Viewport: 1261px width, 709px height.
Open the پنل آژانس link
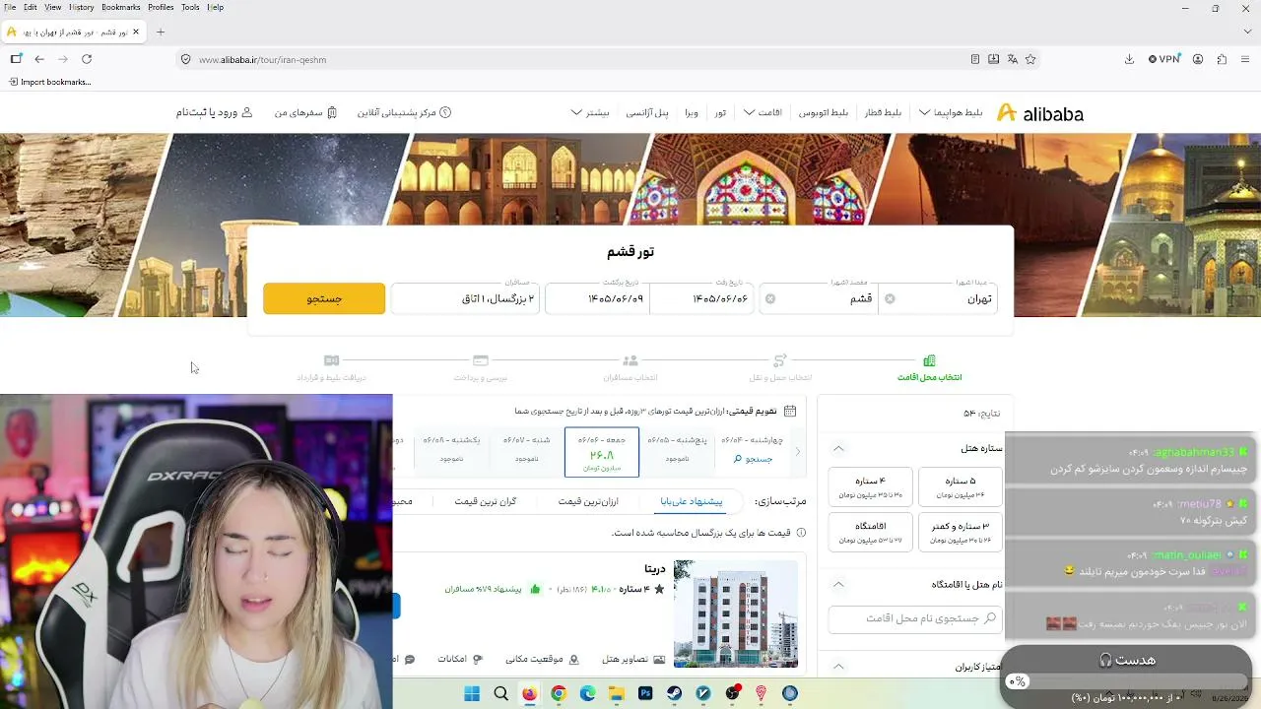[x=648, y=113]
